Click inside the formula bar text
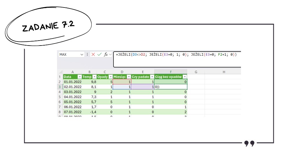Viewport: 298px width, 167px height. click(x=176, y=55)
